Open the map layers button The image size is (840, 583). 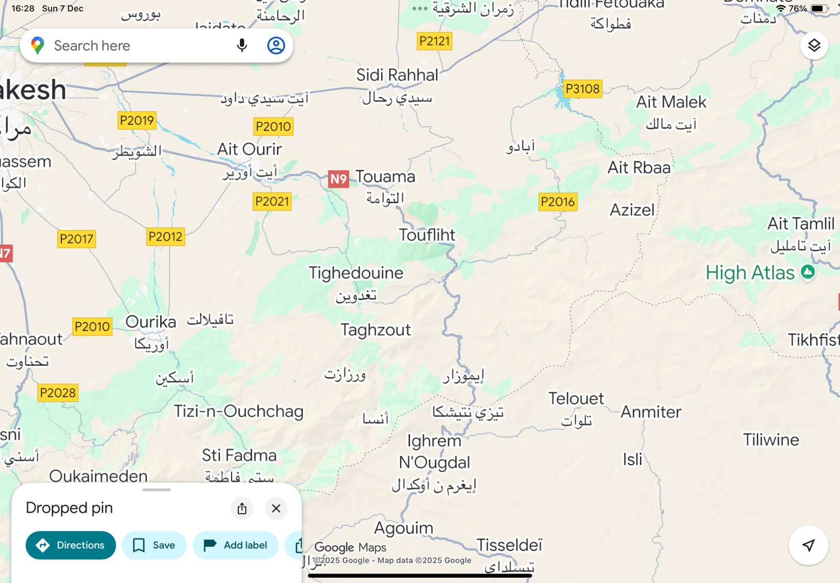814,46
